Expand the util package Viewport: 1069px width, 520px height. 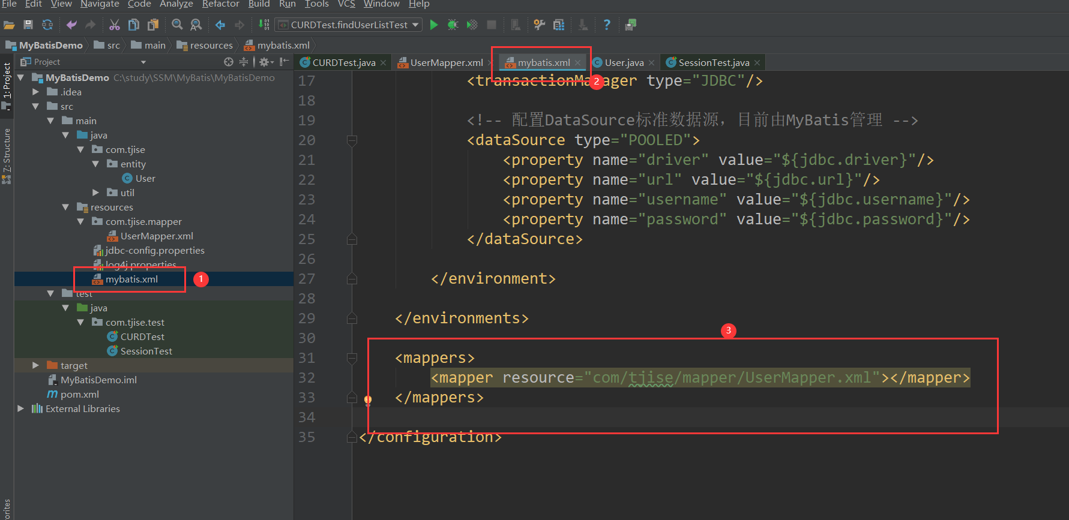[x=96, y=193]
